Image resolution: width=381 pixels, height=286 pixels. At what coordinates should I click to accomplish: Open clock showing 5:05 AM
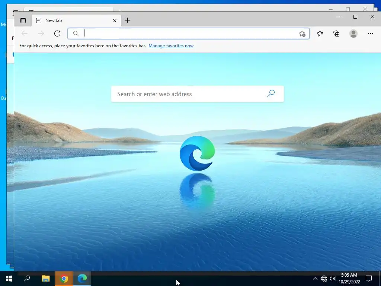[x=349, y=279]
